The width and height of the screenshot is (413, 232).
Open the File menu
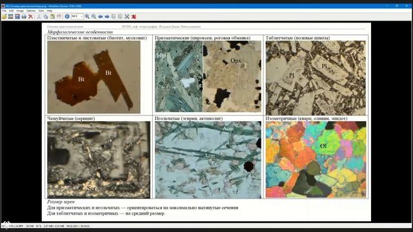(x=5, y=11)
